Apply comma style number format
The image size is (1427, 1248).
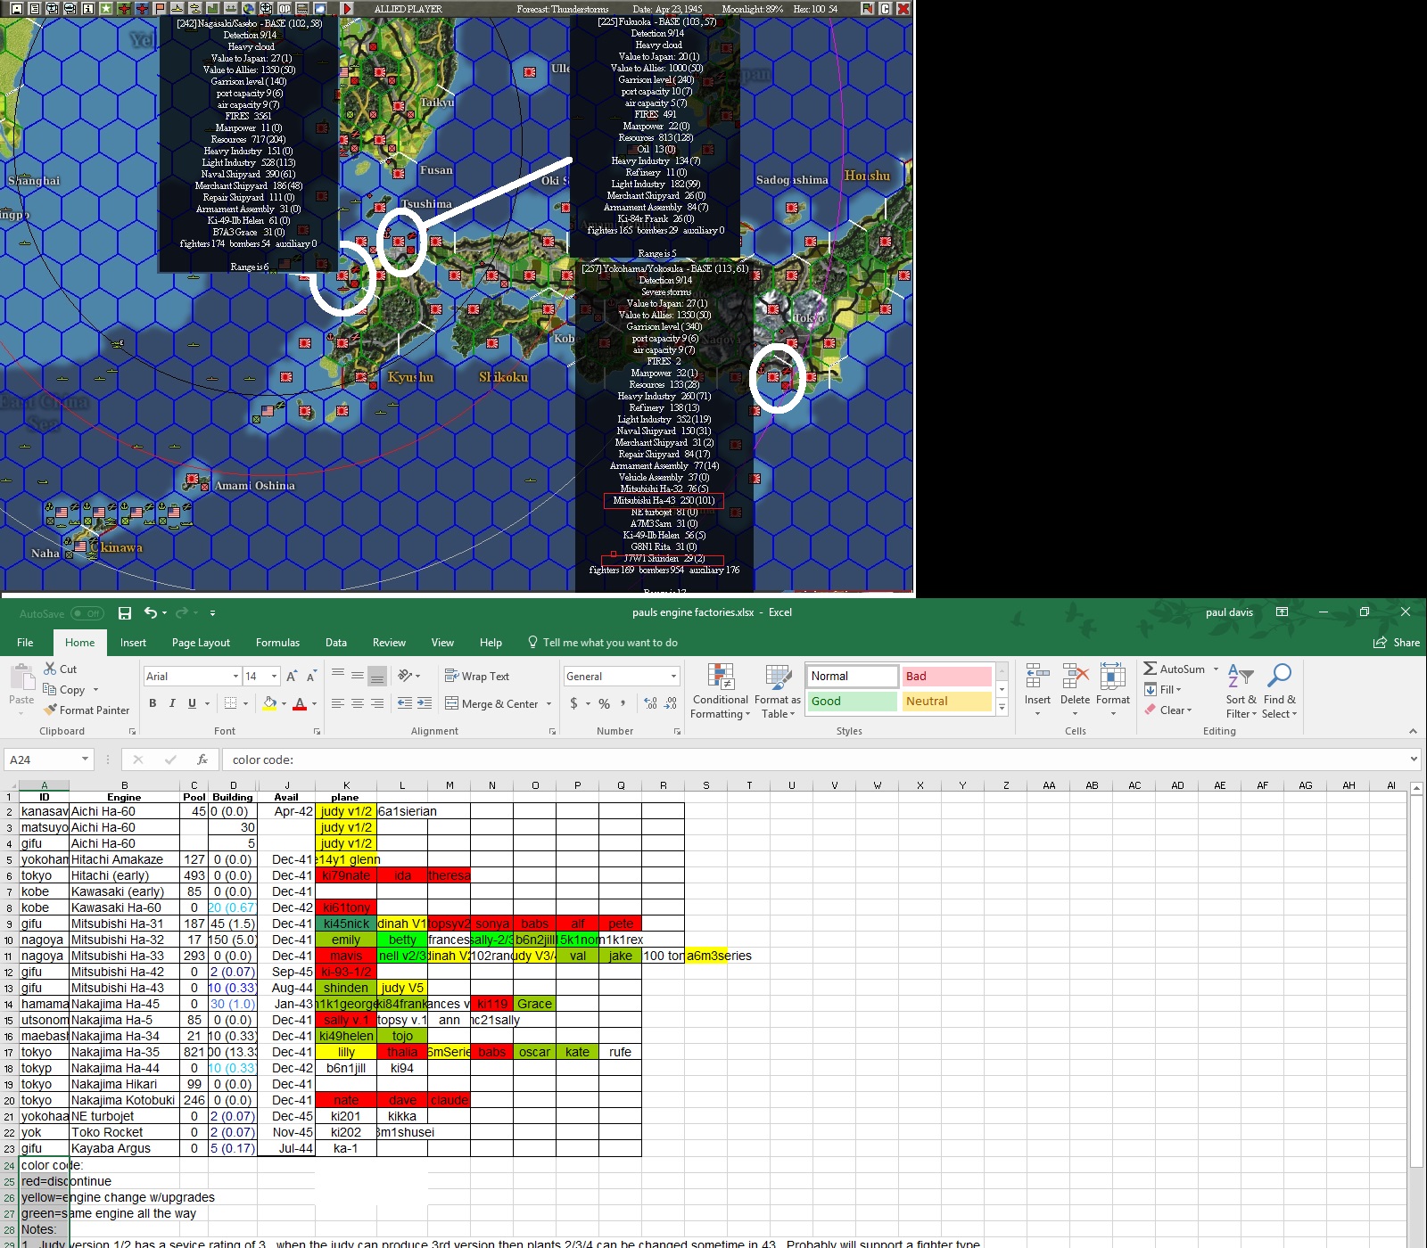tap(623, 703)
